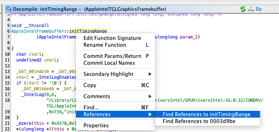Viewport: 279px width, 132px height.
Task: Click the undefined2 type on line 11
Action: pyautogui.click(x=28, y=60)
